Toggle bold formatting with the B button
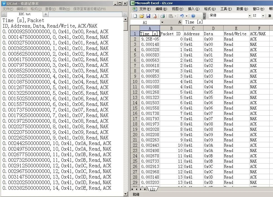The width and height of the screenshot is (273, 197). [x=270, y=15]
